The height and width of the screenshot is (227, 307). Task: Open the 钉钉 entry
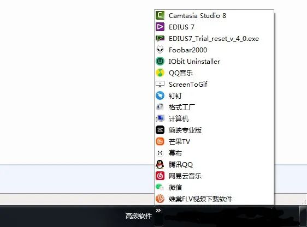[x=214, y=95]
